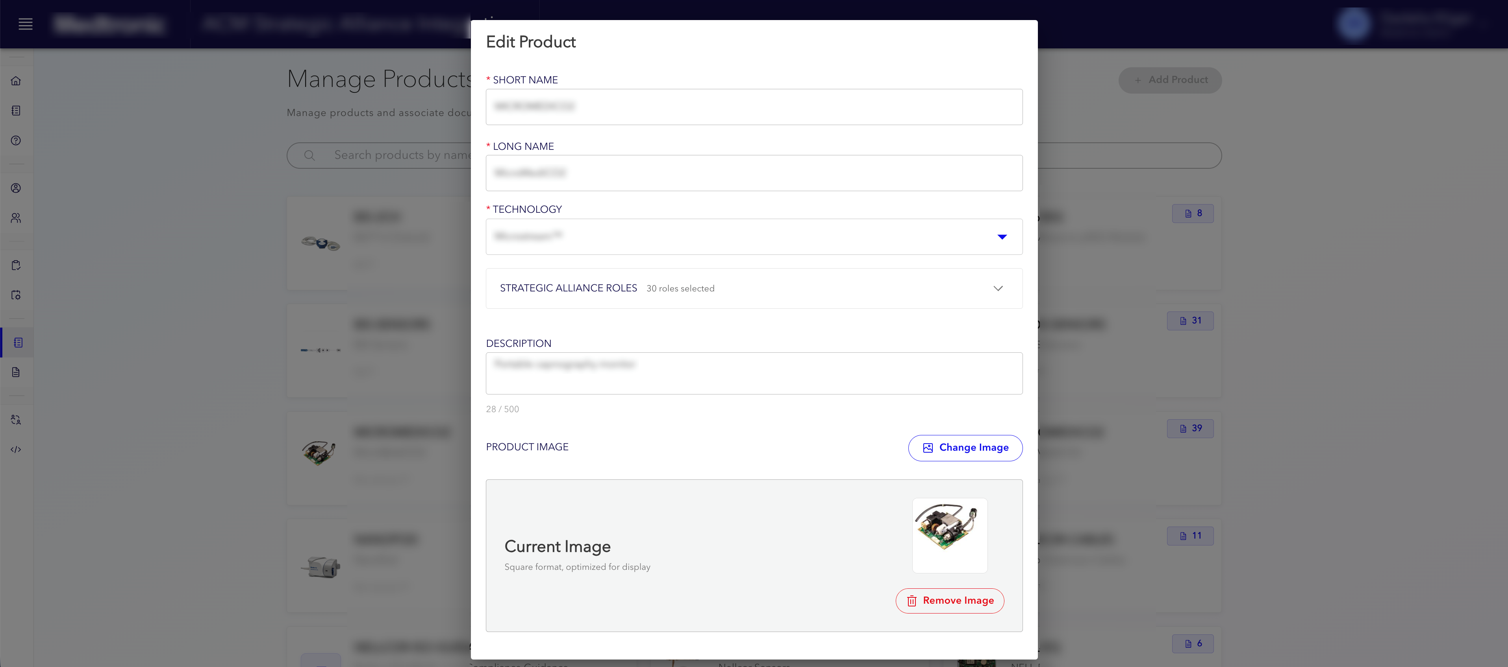Open the document icon below products in sidebar
This screenshot has height=667, width=1508.
click(16, 372)
